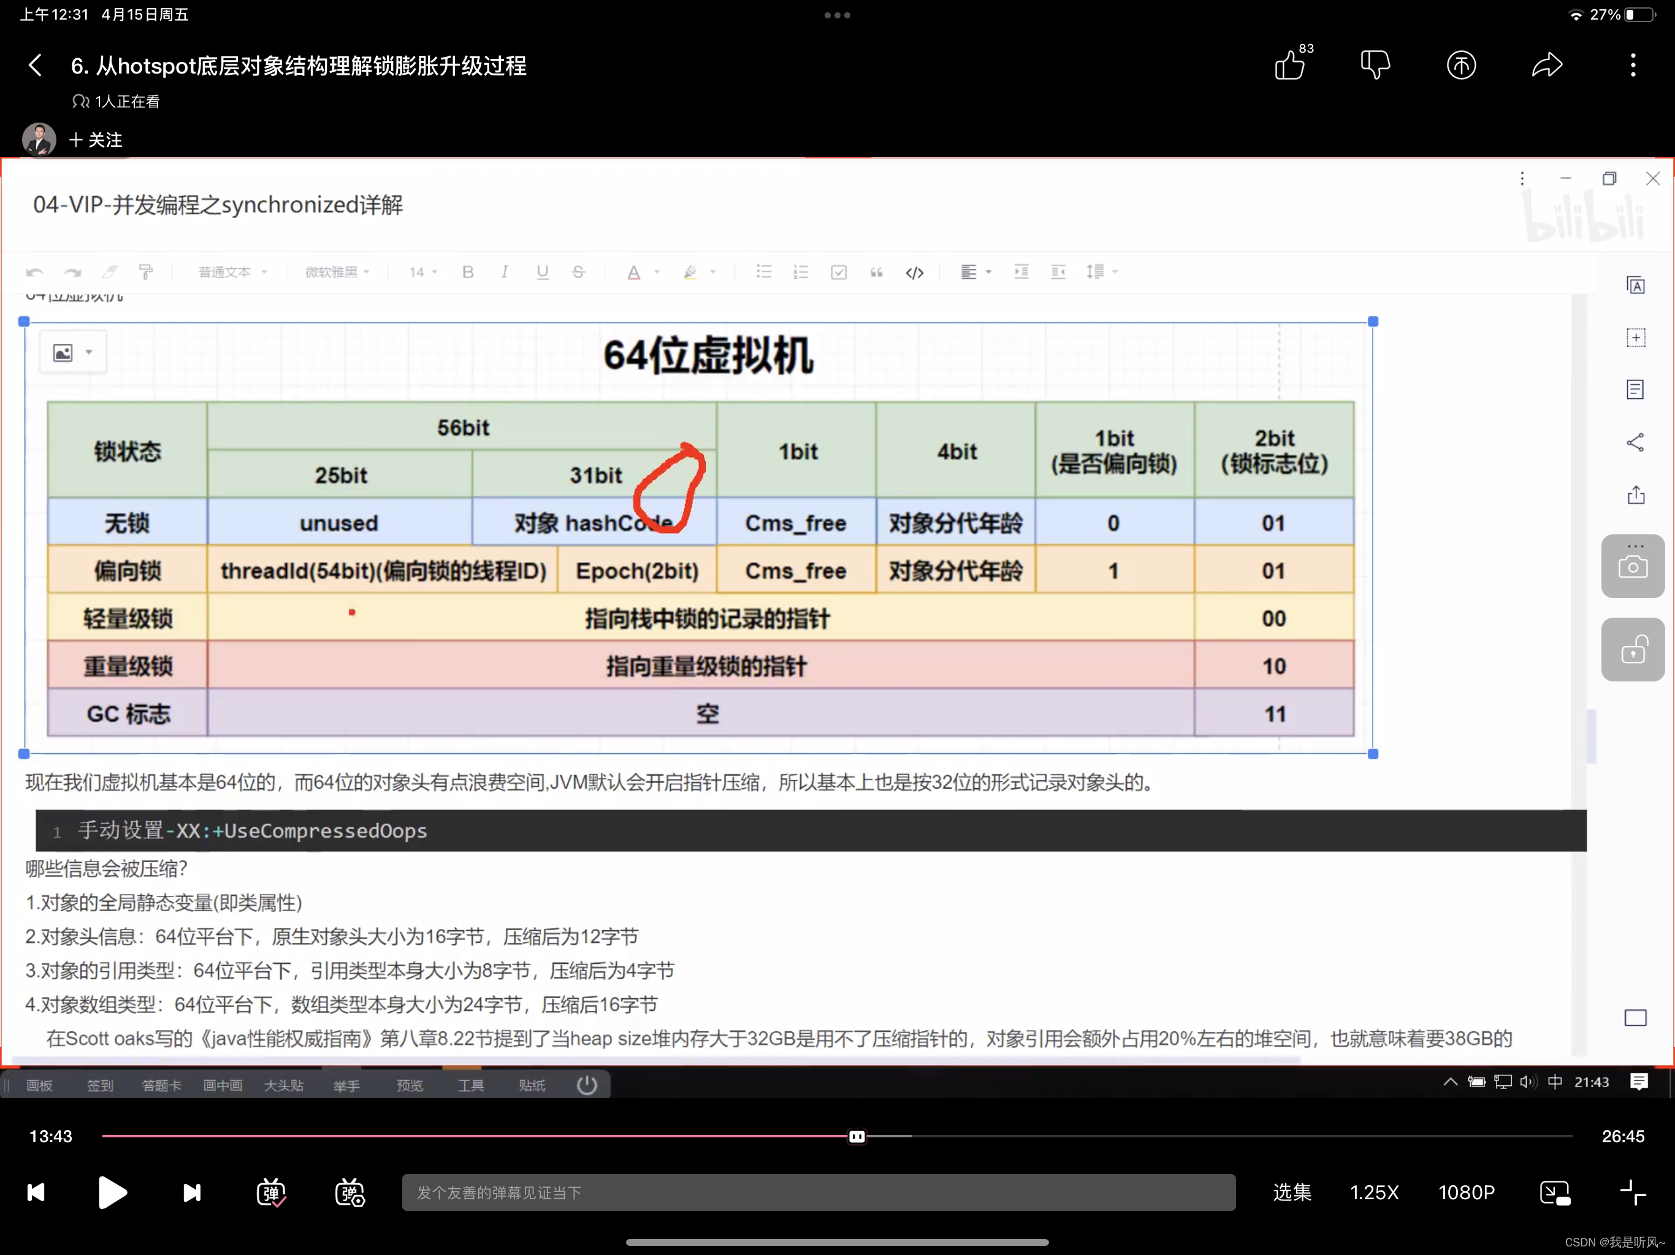Exit fullscreen with the shrink icon
The image size is (1675, 1255).
point(1633,1193)
